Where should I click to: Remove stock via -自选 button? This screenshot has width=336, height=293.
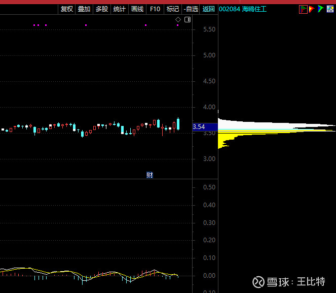191,9
